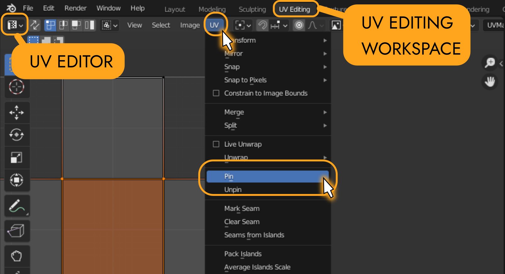Select the Rotate tool
The height and width of the screenshot is (274, 505).
(17, 135)
